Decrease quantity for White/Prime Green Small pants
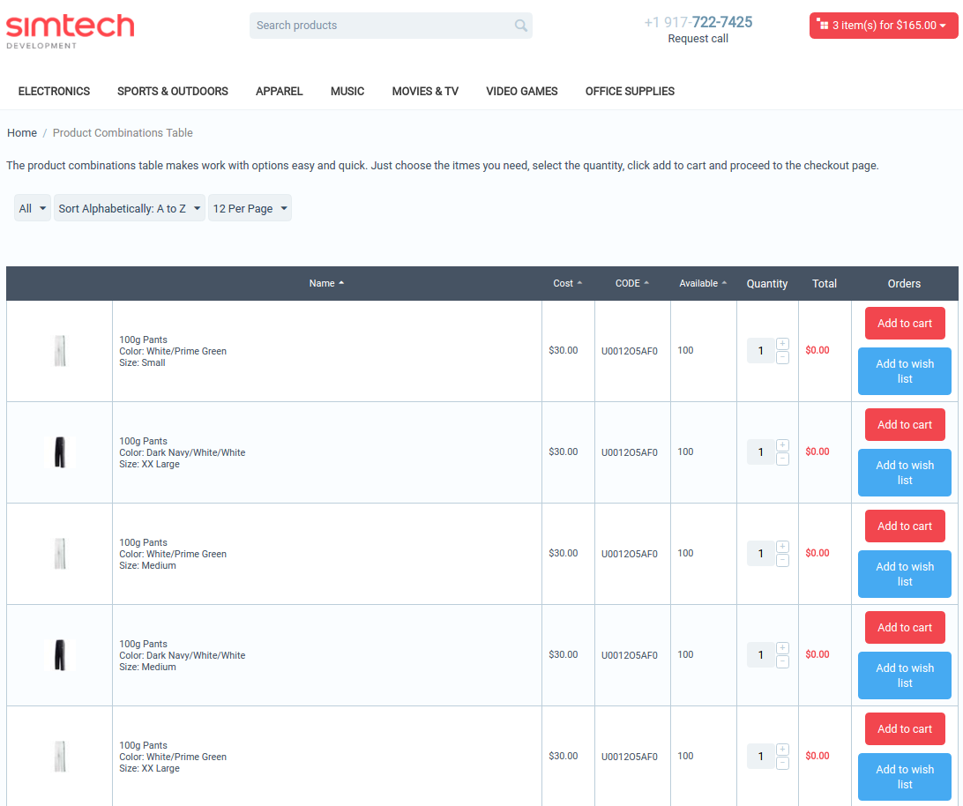The height and width of the screenshot is (806, 963). pos(782,357)
